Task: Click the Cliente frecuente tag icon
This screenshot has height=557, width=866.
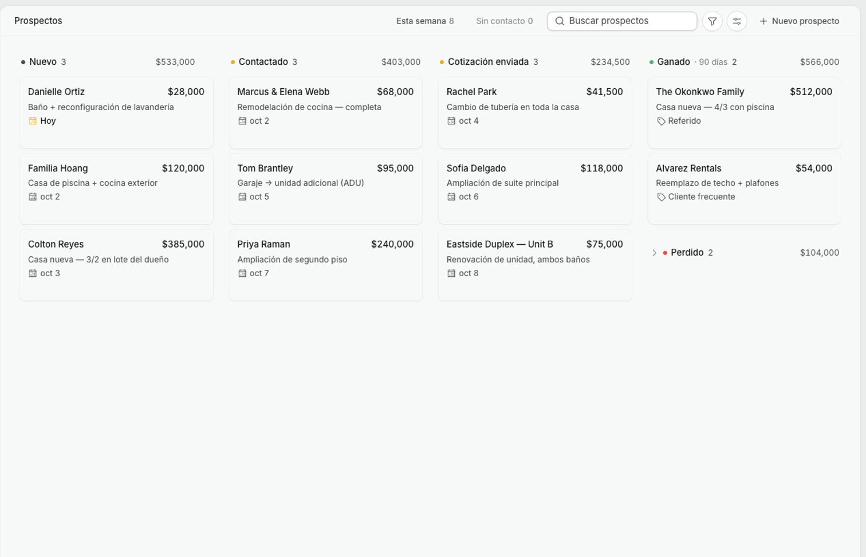Action: pyautogui.click(x=661, y=197)
